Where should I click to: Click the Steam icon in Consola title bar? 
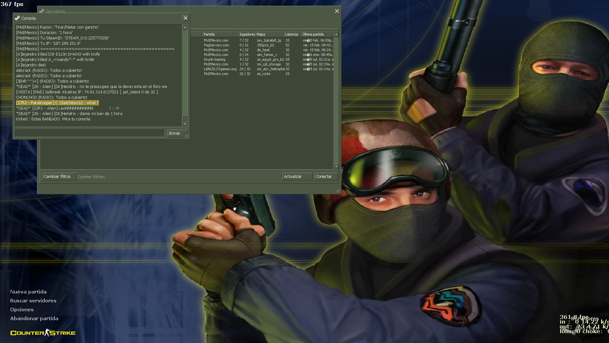pos(17,18)
